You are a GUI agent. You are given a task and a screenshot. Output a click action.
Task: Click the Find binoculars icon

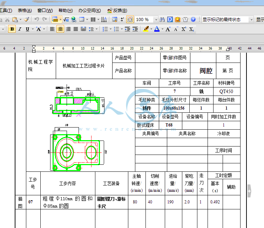[x=162, y=20]
